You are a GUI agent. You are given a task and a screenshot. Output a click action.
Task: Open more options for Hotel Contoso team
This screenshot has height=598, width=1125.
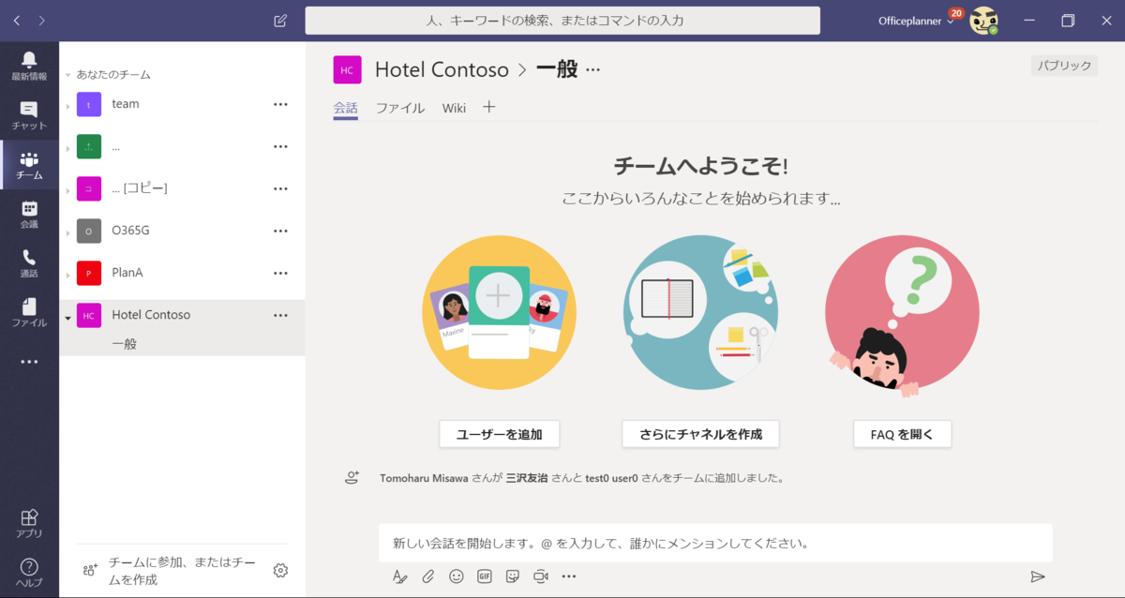tap(280, 315)
